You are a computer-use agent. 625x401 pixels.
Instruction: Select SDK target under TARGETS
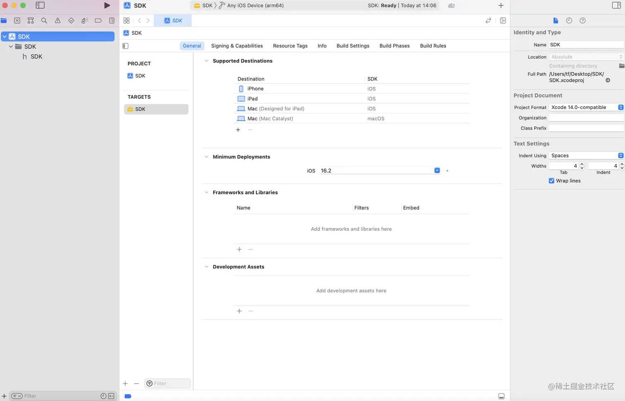click(156, 109)
